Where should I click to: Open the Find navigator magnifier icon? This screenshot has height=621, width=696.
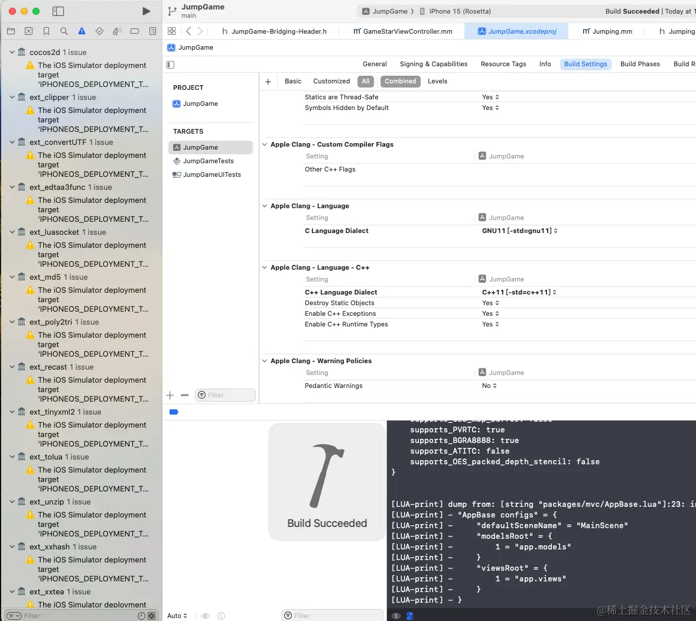pyautogui.click(x=64, y=31)
